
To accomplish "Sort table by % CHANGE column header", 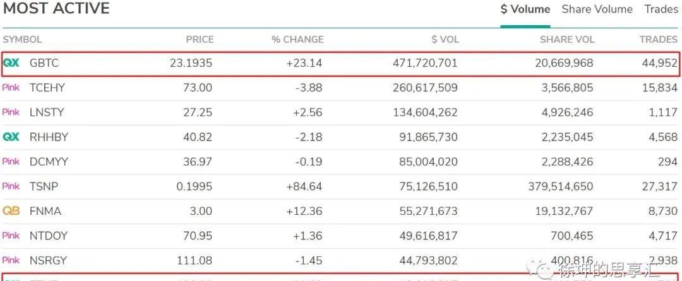I will 297,39.
